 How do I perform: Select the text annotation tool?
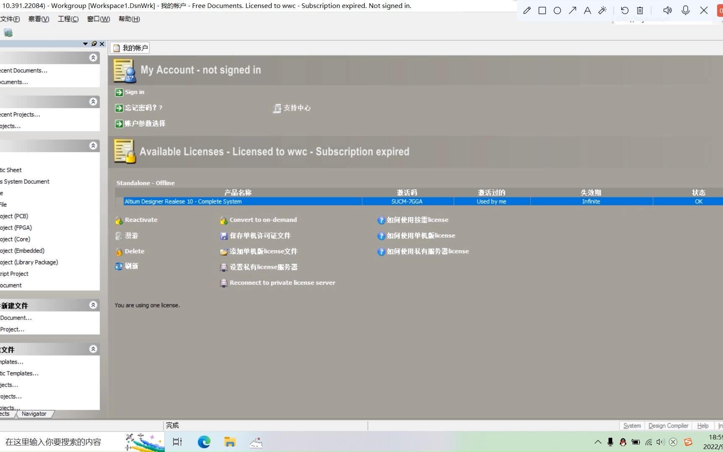coord(588,10)
